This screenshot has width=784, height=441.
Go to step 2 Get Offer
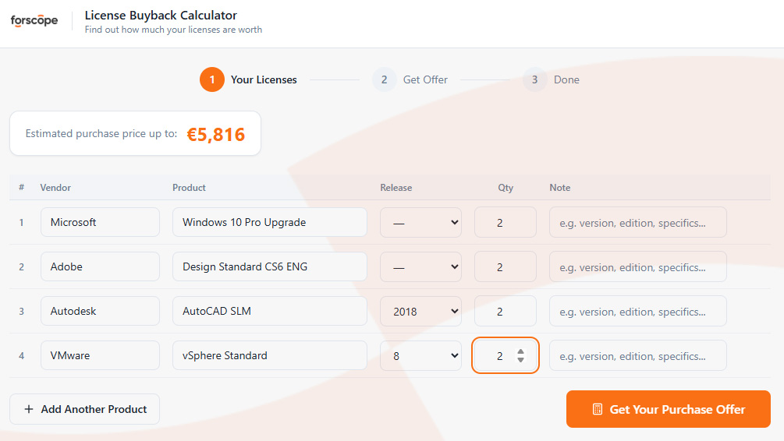[x=410, y=79]
